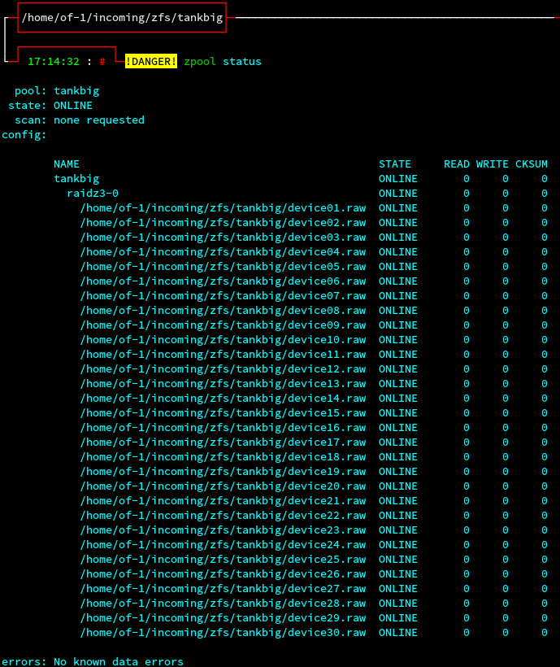Click the "No known data errors" message
The height and width of the screenshot is (667, 560).
point(119,662)
